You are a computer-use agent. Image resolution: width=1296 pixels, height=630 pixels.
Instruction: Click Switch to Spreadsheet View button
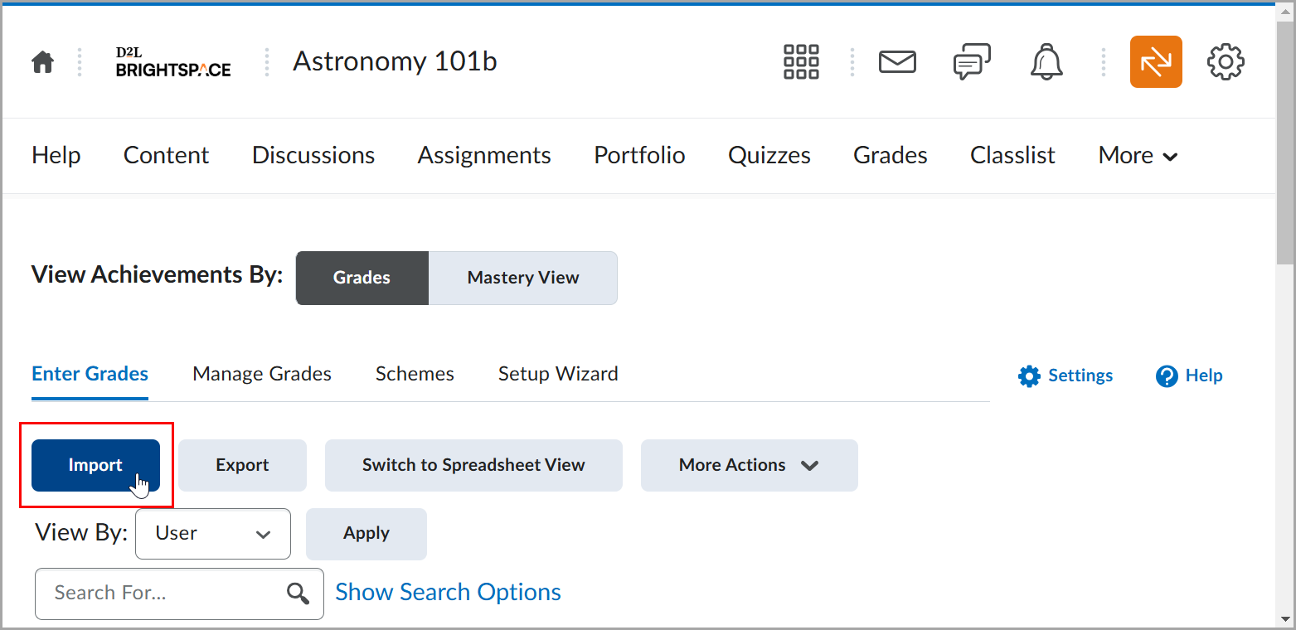click(473, 465)
